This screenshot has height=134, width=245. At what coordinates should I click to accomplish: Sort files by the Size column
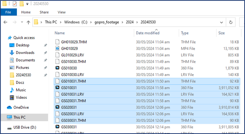221,33
